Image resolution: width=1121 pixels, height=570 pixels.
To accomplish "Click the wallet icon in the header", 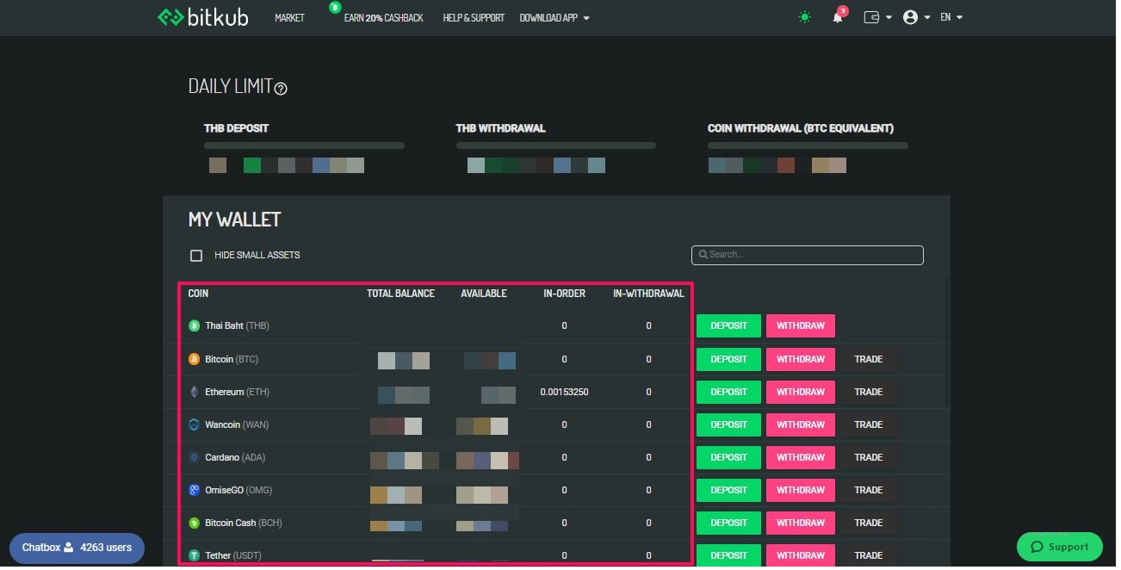I will [872, 16].
